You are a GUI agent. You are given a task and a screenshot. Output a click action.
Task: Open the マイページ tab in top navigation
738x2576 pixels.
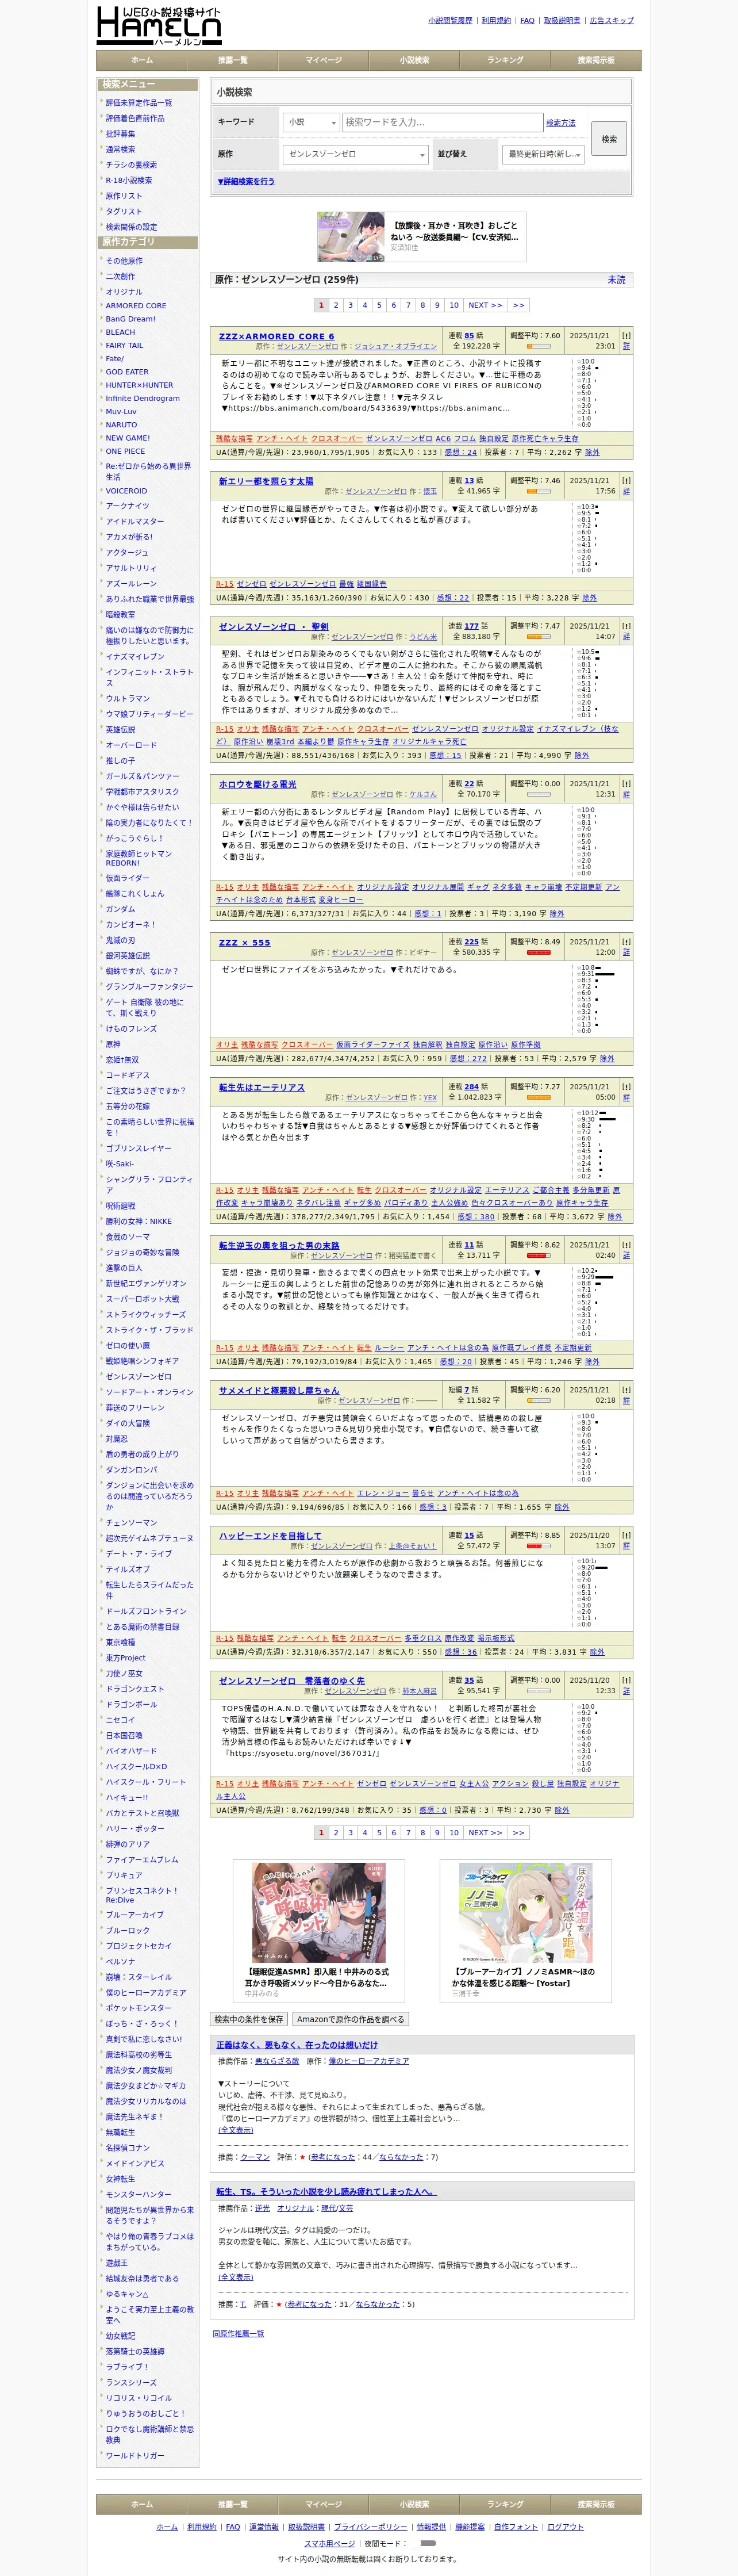click(x=323, y=60)
